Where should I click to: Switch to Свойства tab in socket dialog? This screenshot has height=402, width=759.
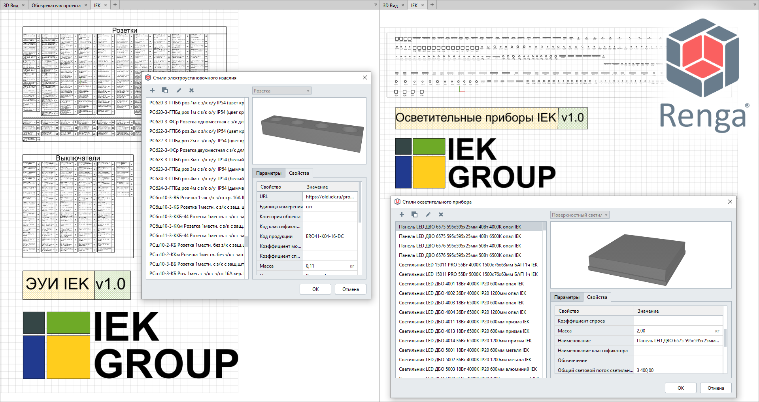299,173
